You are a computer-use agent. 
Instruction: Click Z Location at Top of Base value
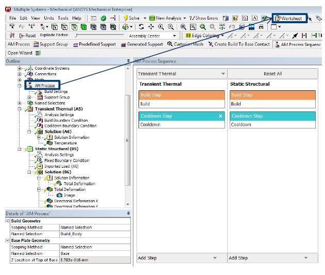pyautogui.click(x=95, y=260)
